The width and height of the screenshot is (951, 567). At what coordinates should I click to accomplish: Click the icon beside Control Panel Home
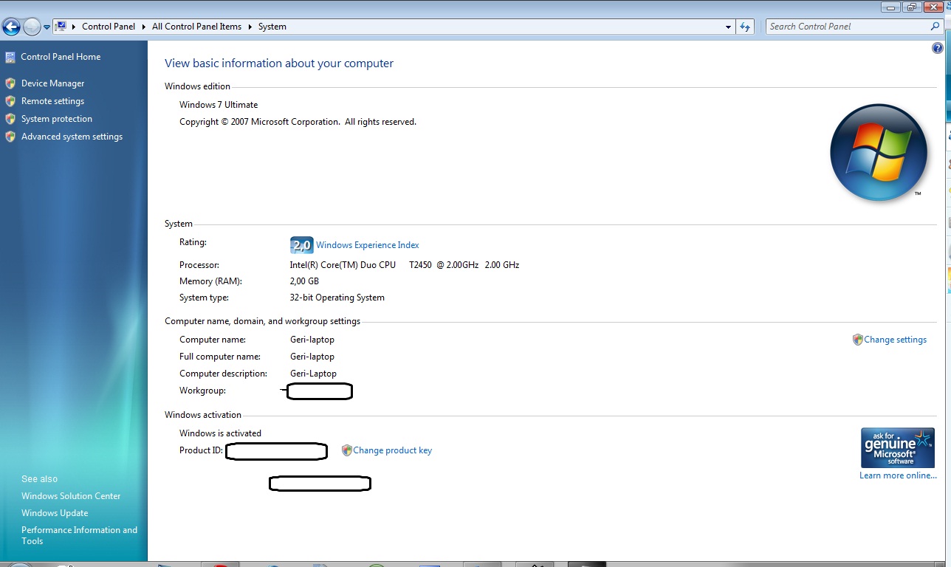[10, 57]
